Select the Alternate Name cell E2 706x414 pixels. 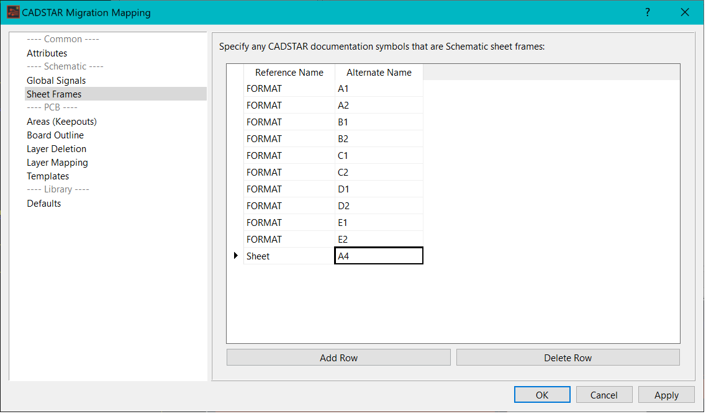[x=379, y=240]
